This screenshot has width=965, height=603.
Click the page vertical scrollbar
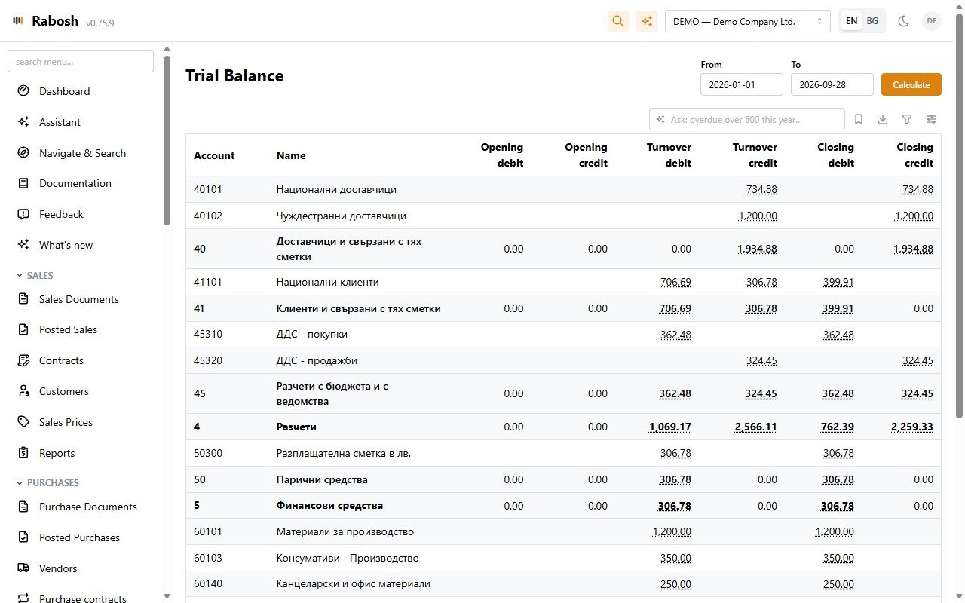959,215
